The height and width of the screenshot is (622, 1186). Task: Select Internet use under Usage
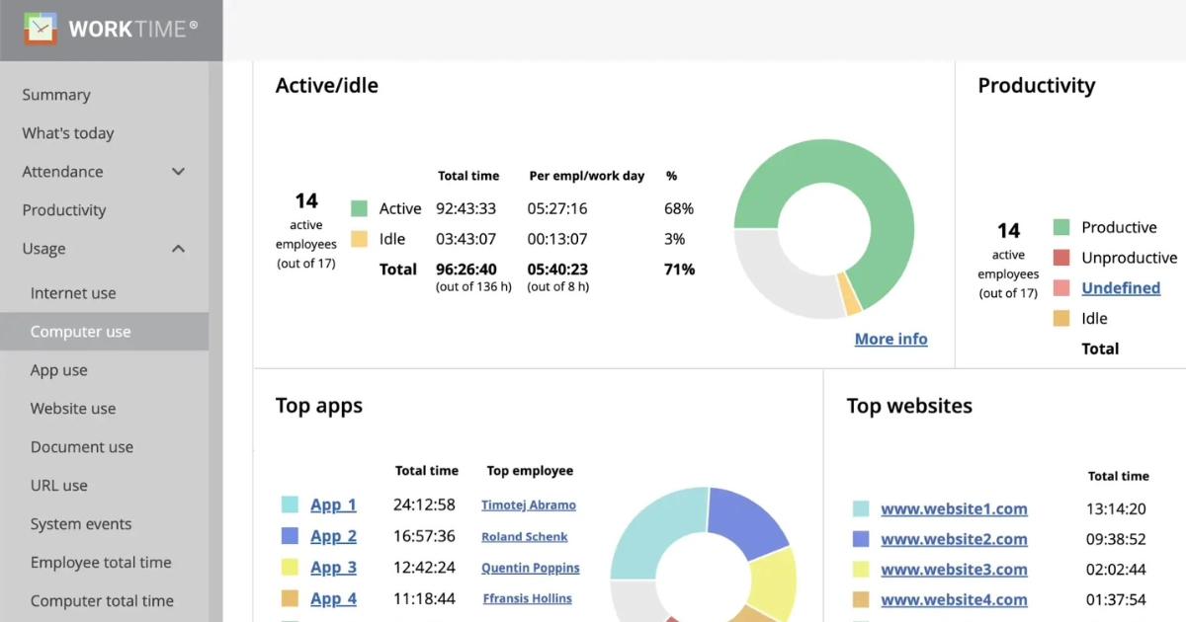pos(73,292)
